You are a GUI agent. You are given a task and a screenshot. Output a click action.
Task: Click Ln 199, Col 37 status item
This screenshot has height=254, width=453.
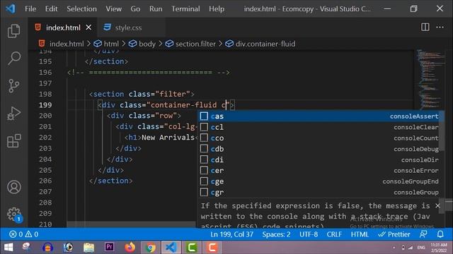tap(231, 234)
